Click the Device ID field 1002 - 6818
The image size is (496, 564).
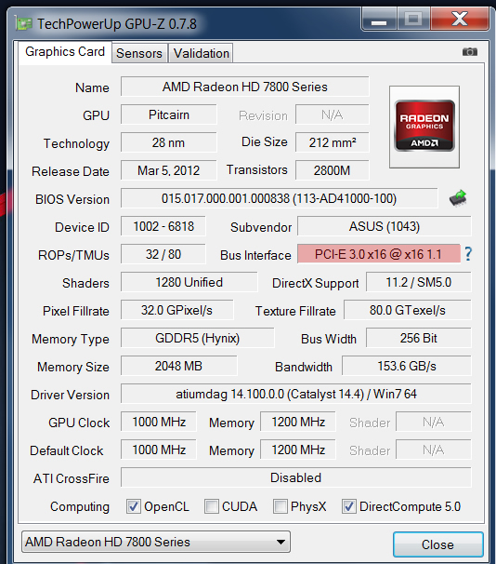click(x=163, y=226)
